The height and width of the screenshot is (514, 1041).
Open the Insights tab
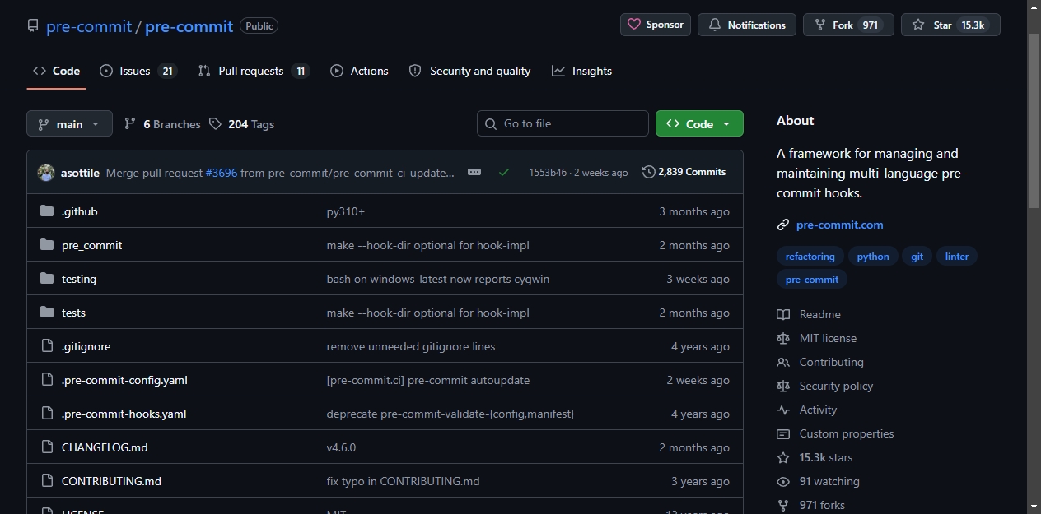click(x=581, y=71)
